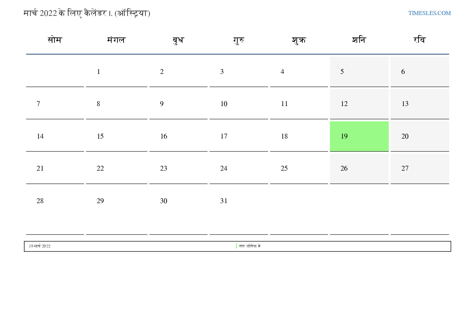Click the संत जोसेफ holiday name in footer
The height and width of the screenshot is (336, 475).
249,246
